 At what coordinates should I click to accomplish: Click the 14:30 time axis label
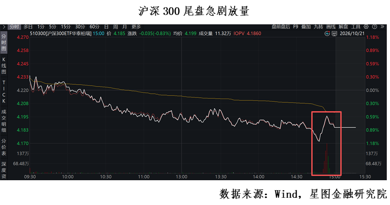tap(297, 177)
